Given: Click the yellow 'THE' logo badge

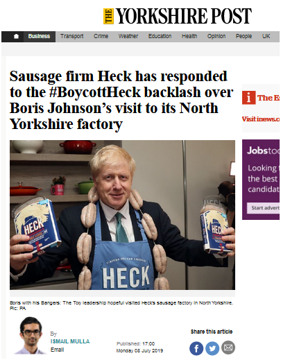Looking at the screenshot, I should (108, 16).
